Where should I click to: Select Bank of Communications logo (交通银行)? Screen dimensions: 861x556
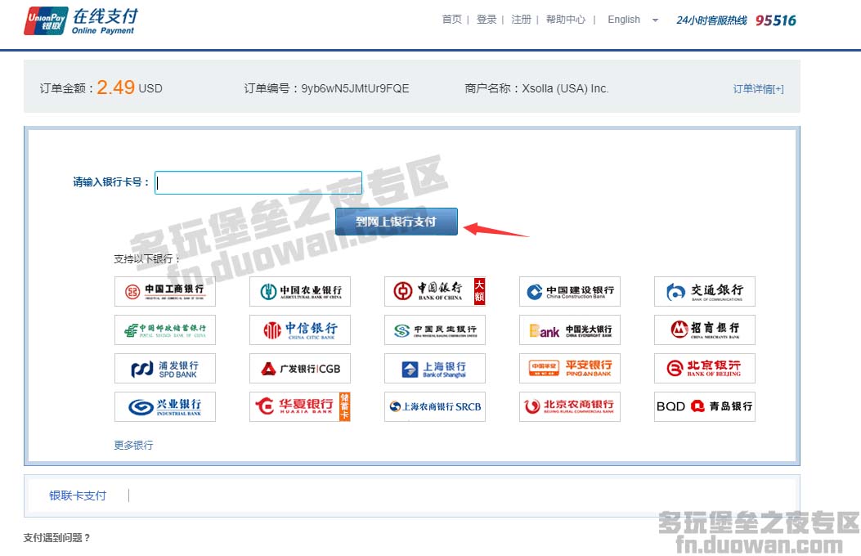pos(704,291)
